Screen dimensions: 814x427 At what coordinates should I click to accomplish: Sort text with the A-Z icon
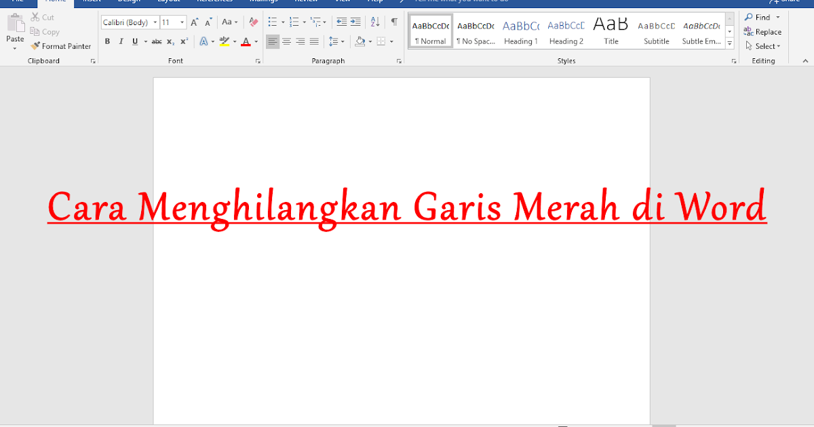(x=375, y=22)
